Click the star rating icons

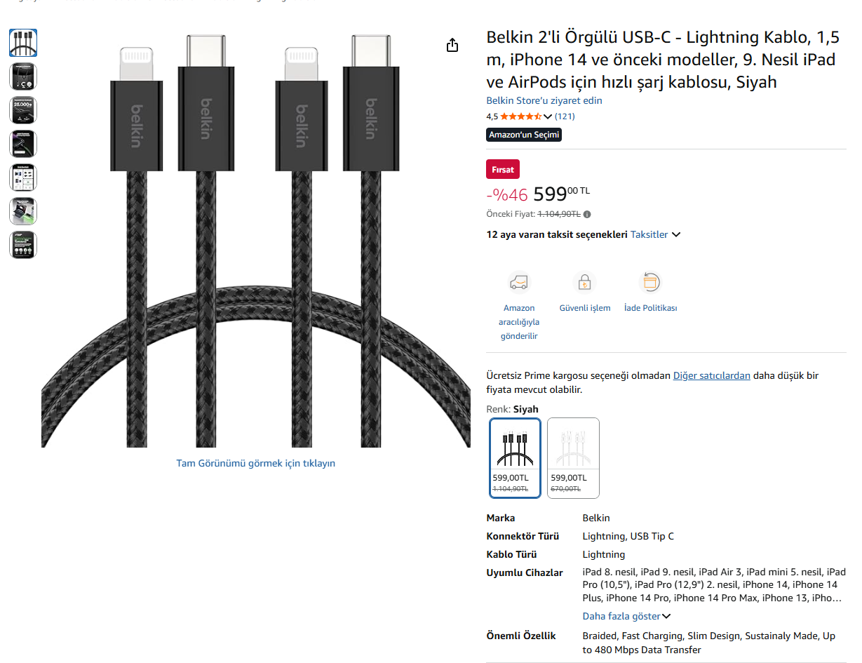[x=520, y=116]
